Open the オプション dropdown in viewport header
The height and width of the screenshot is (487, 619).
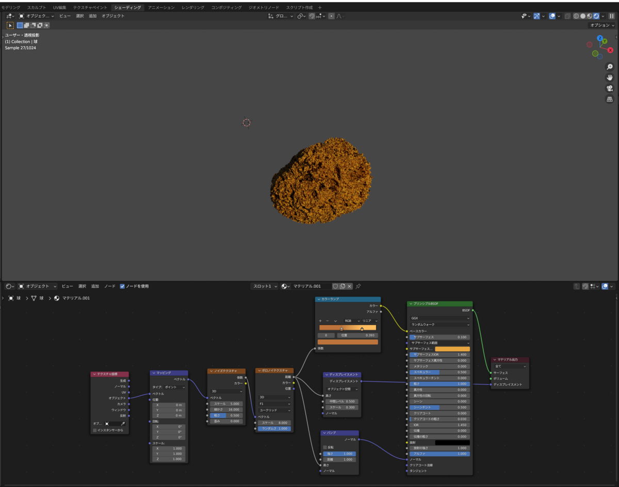[602, 25]
